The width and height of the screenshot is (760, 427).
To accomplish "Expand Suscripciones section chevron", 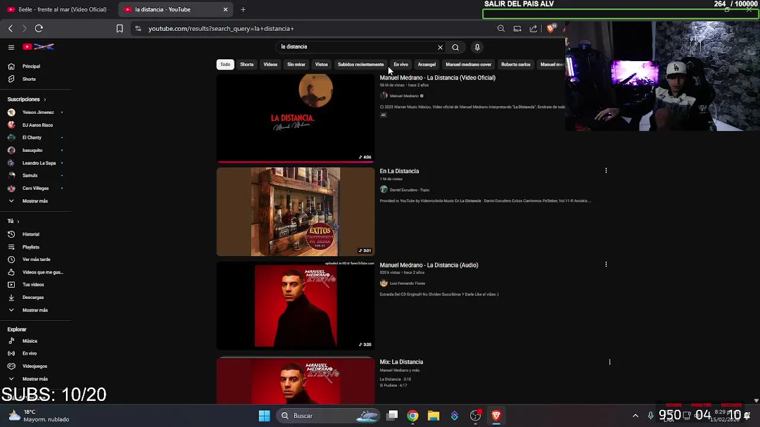I will [x=45, y=100].
